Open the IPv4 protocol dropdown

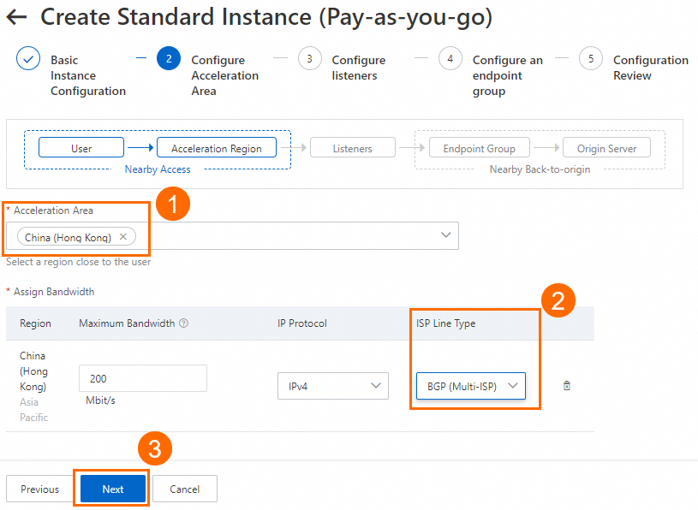(x=332, y=386)
